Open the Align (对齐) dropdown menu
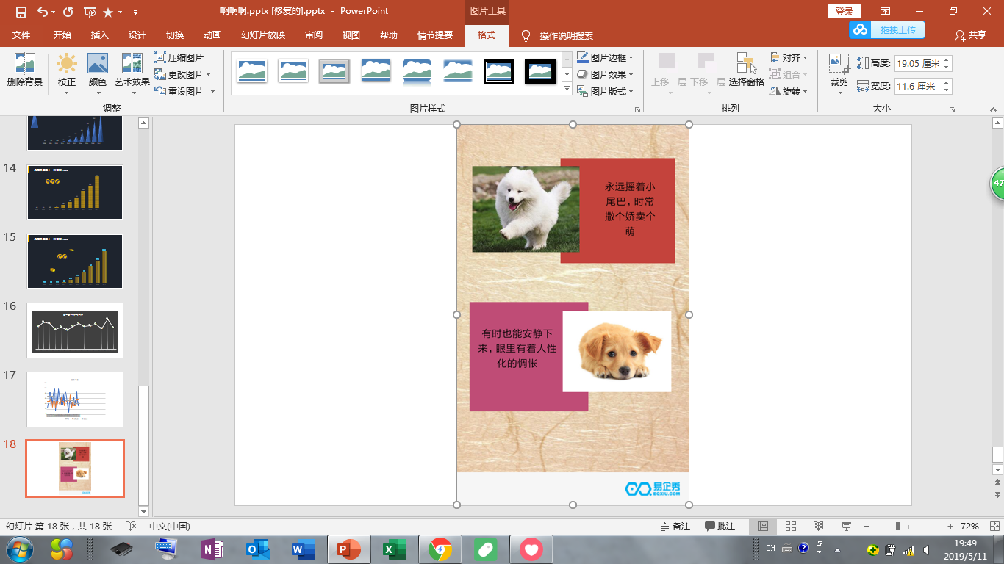Viewport: 1004px width, 564px height. [x=789, y=57]
